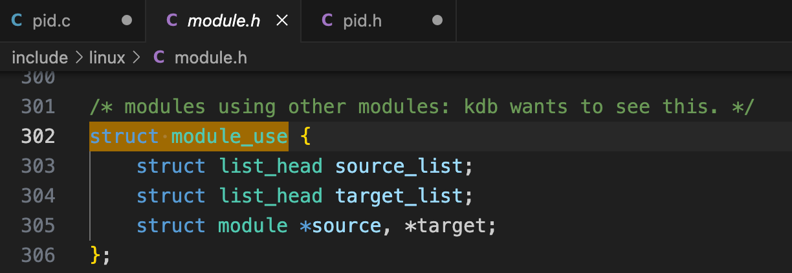Click the unsaved dot on pid.c tab
This screenshot has height=273, width=792.
click(127, 21)
